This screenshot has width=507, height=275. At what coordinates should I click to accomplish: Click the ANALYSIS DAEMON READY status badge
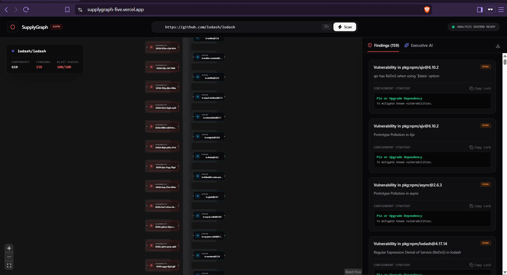coord(473,27)
